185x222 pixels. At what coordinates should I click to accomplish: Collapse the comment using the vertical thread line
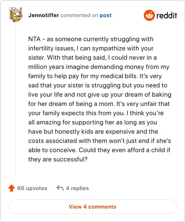pos(15,100)
